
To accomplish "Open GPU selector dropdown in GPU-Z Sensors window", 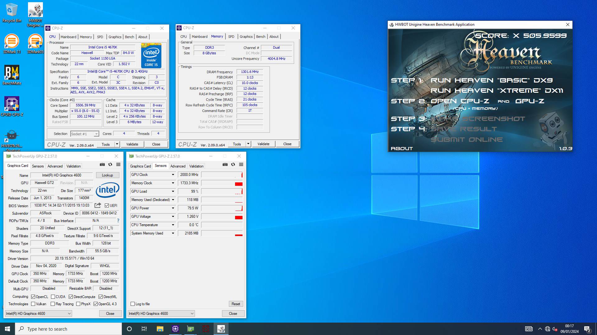I will [x=161, y=314].
